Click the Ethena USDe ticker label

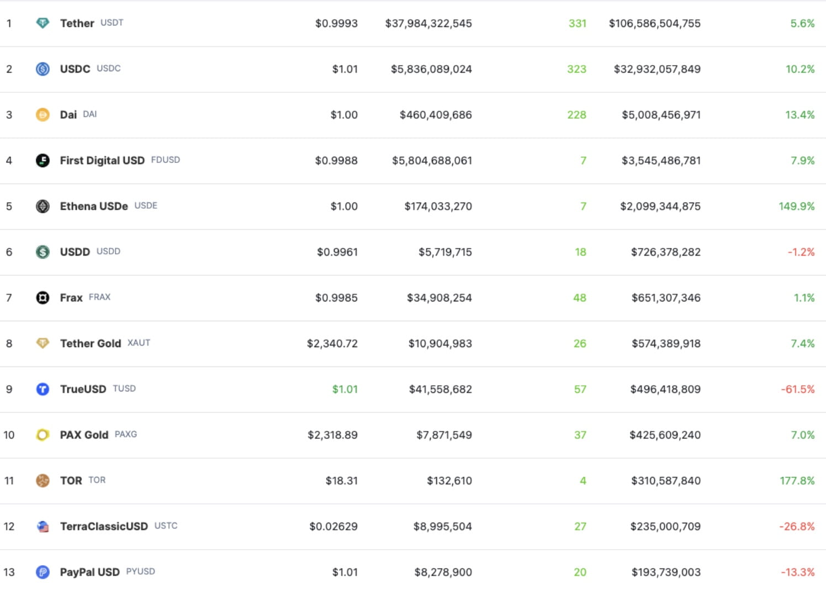[146, 205]
